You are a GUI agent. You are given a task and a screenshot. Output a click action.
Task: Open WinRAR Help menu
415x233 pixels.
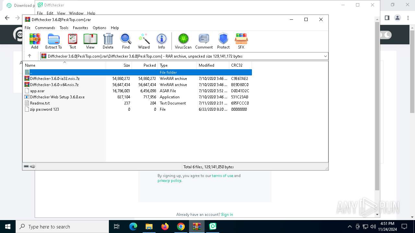tap(115, 28)
